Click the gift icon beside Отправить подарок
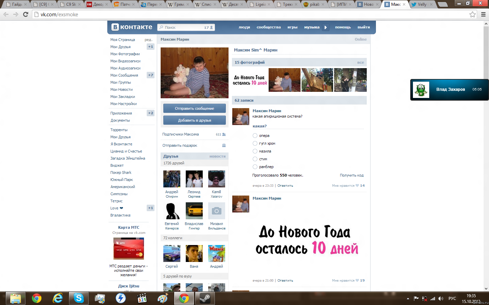The height and width of the screenshot is (305, 489). [x=224, y=145]
